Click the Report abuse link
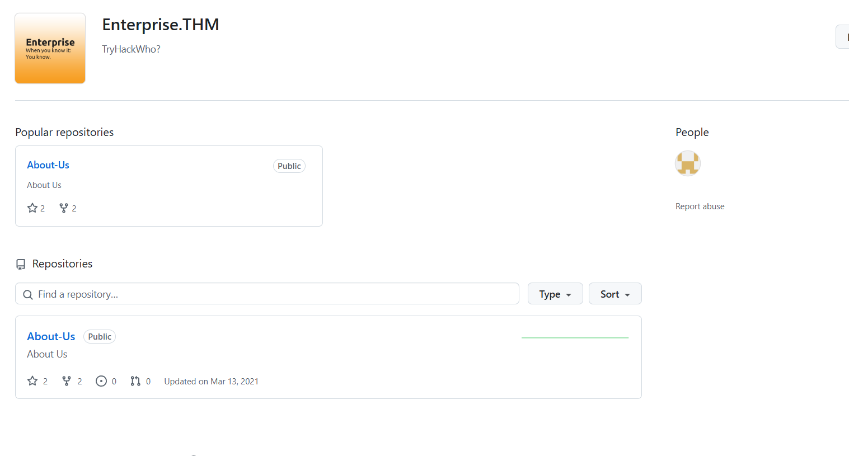849x456 pixels. [700, 206]
